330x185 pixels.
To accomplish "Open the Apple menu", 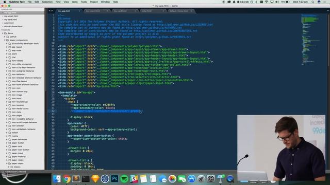I will (5, 2).
